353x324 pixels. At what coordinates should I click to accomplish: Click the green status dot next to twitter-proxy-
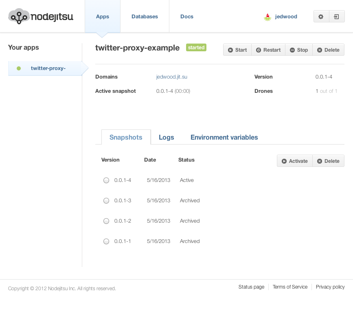coord(19,68)
